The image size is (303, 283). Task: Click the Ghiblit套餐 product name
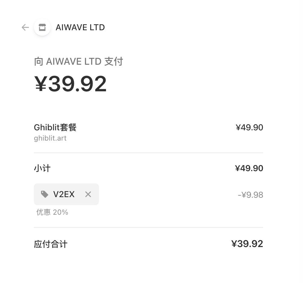pyautogui.click(x=55, y=127)
